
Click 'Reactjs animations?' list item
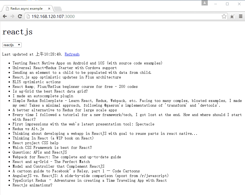32,185
